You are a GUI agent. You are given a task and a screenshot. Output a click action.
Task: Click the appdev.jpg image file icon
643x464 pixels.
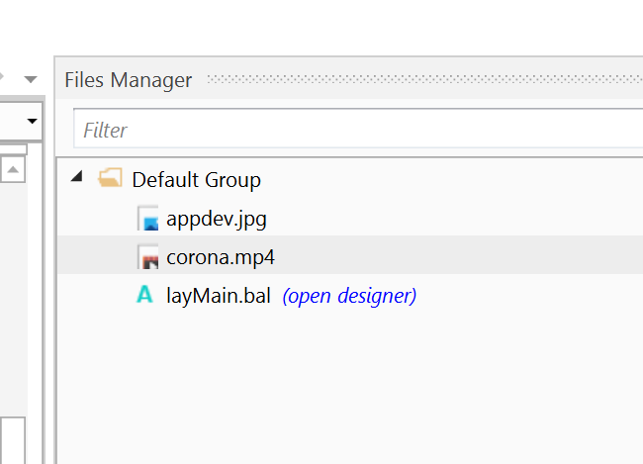(148, 220)
